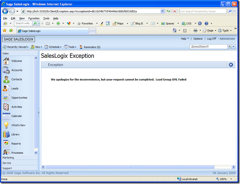Click the What's New lightbulb icon
This screenshot has height=184, width=240.
(x=6, y=125)
